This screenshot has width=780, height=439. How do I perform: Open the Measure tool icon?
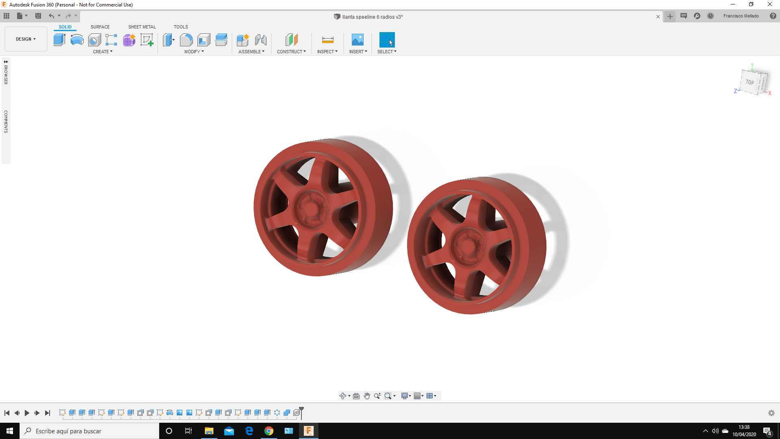[x=327, y=39]
